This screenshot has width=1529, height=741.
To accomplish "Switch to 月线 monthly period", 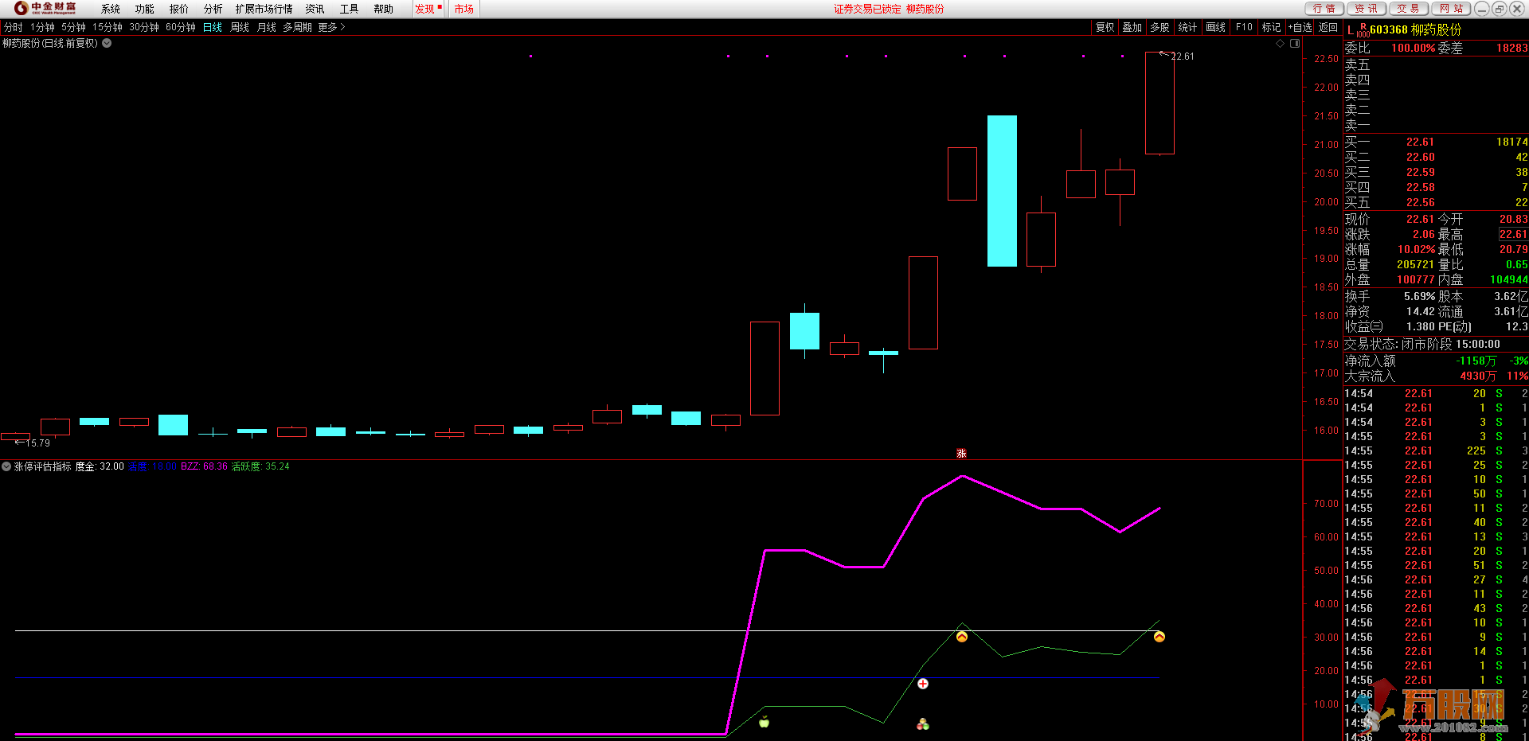I will tap(267, 27).
